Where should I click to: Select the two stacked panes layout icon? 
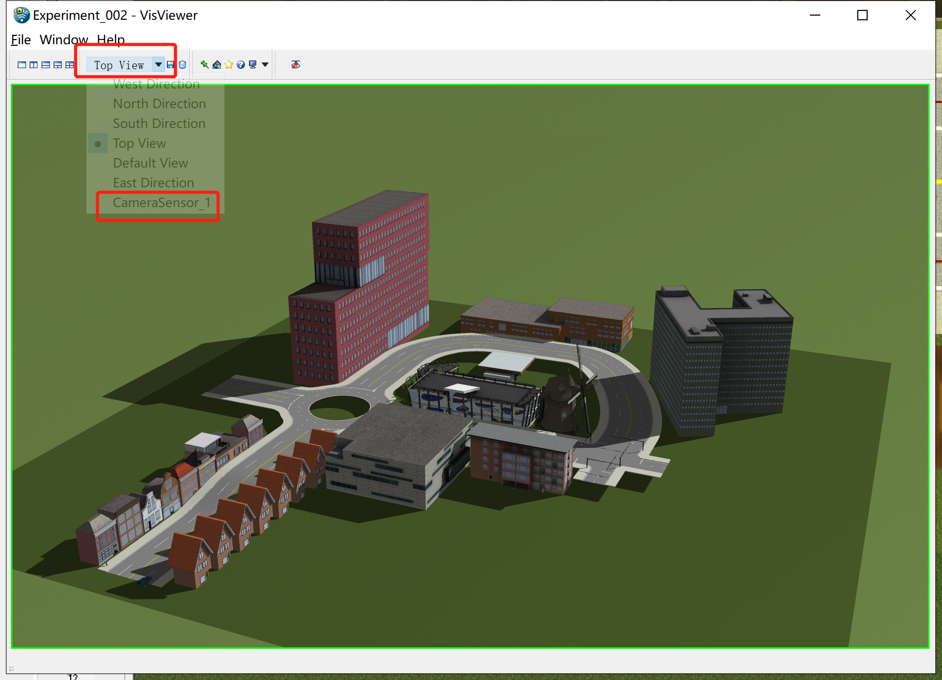[46, 65]
